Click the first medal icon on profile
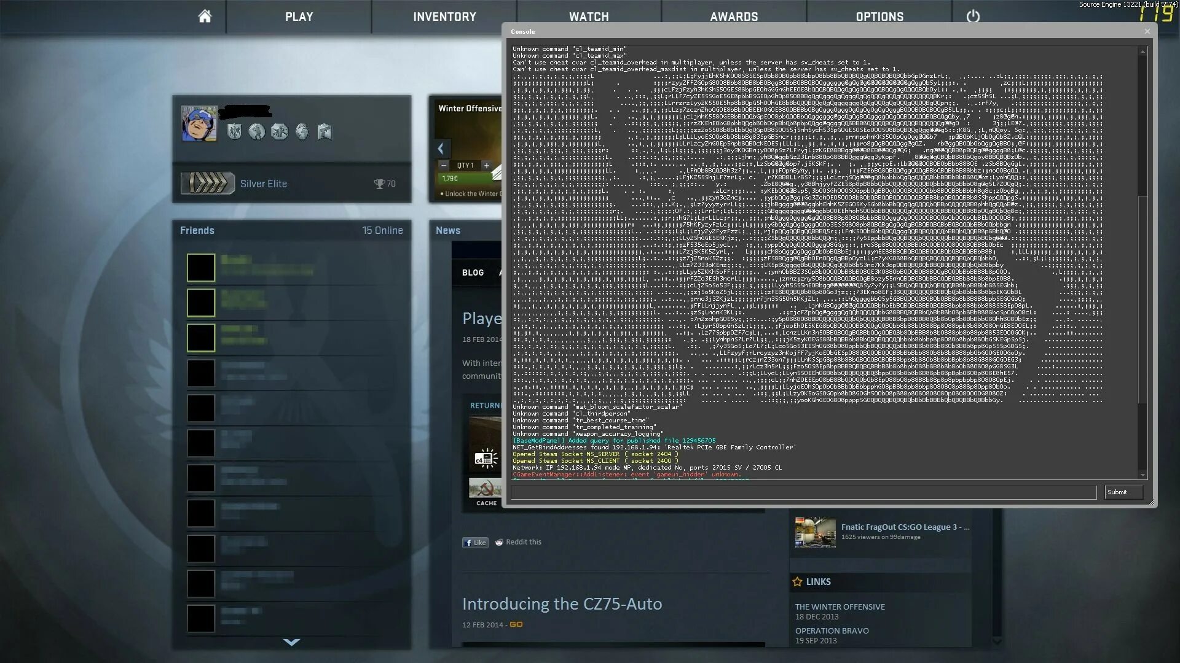1180x663 pixels. (234, 130)
